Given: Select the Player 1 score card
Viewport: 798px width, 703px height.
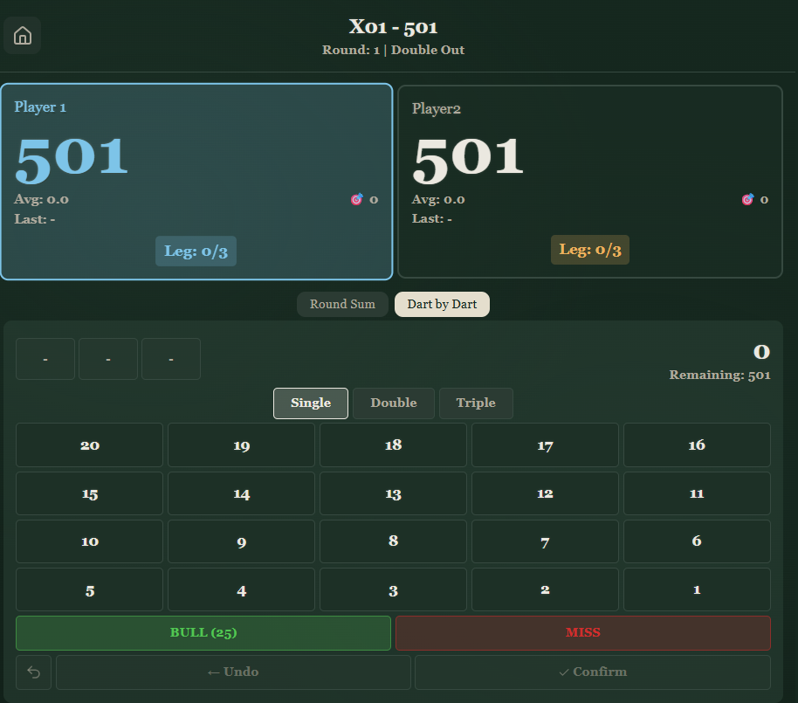Looking at the screenshot, I should [196, 181].
